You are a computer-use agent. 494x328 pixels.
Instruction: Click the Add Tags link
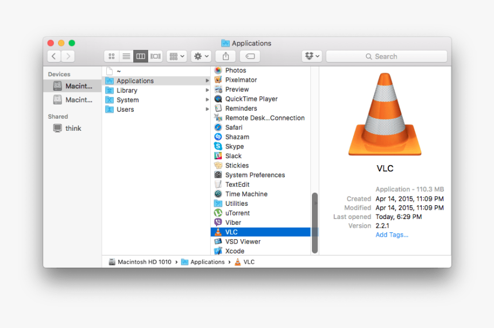392,235
